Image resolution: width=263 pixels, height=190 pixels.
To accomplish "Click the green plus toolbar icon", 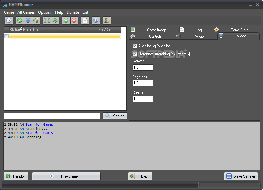I will pyautogui.click(x=66, y=20).
